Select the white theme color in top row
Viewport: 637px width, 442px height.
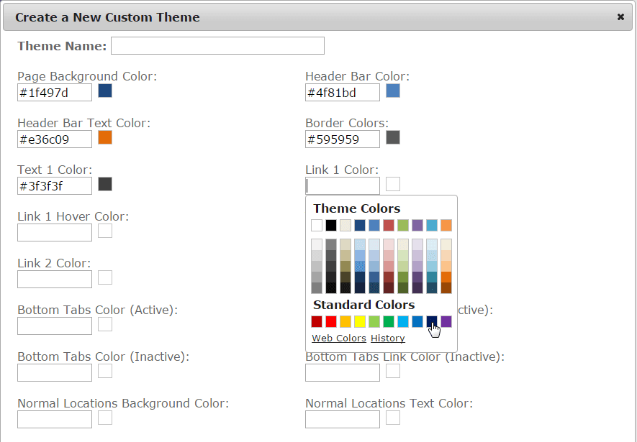(x=317, y=225)
